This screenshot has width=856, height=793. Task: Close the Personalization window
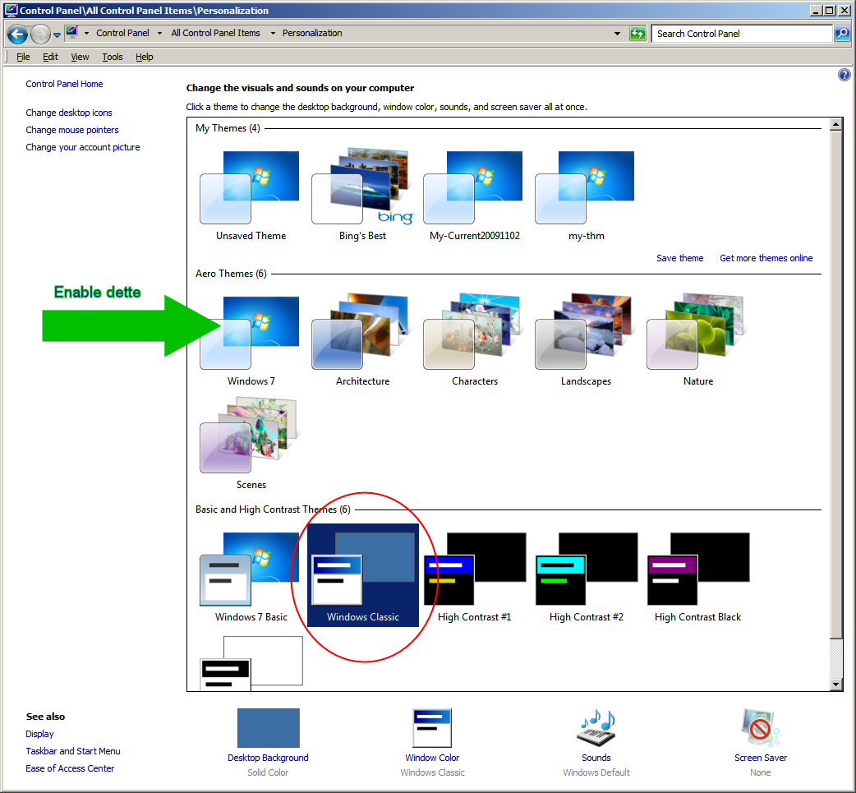[844, 11]
